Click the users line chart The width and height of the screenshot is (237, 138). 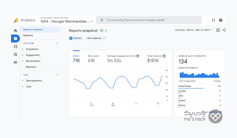(x=118, y=82)
